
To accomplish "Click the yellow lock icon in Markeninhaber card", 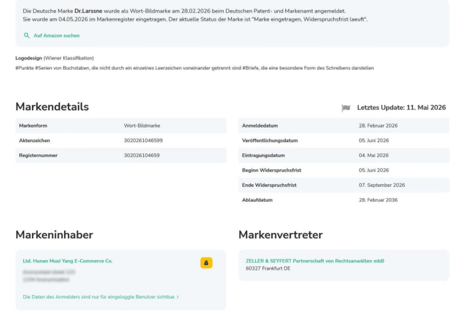I will click(x=207, y=263).
